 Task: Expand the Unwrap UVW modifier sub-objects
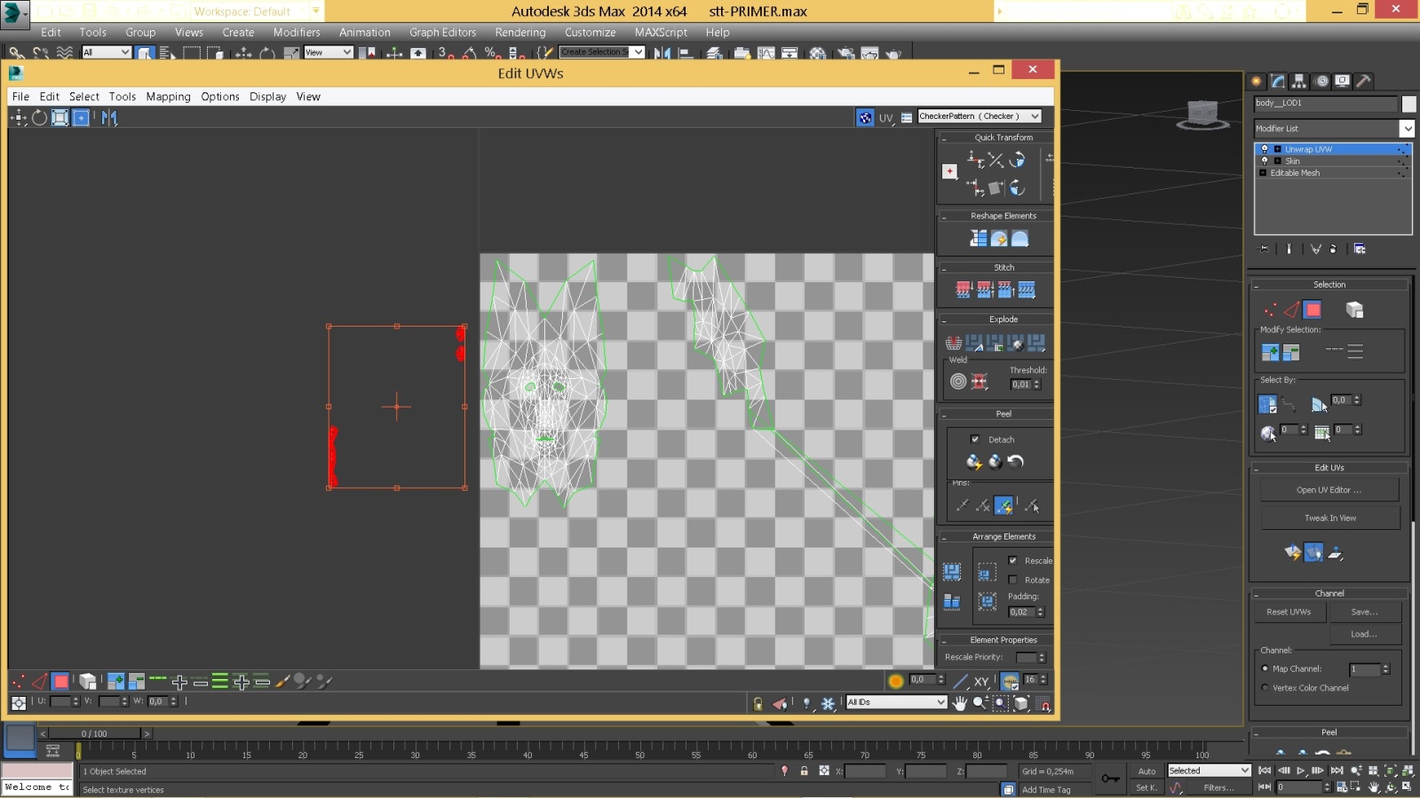pos(1277,149)
